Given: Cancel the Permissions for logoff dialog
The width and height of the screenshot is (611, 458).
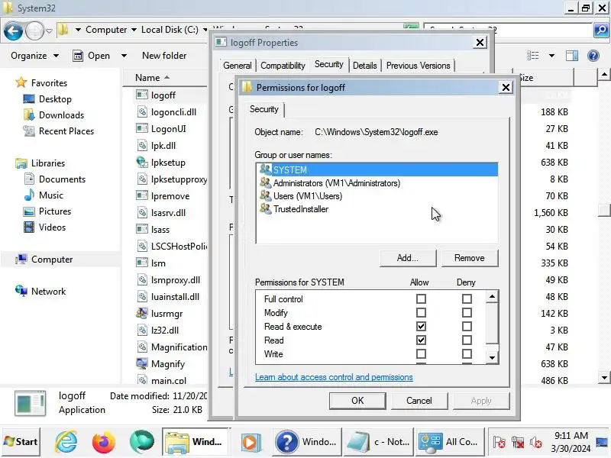Looking at the screenshot, I should coord(419,401).
